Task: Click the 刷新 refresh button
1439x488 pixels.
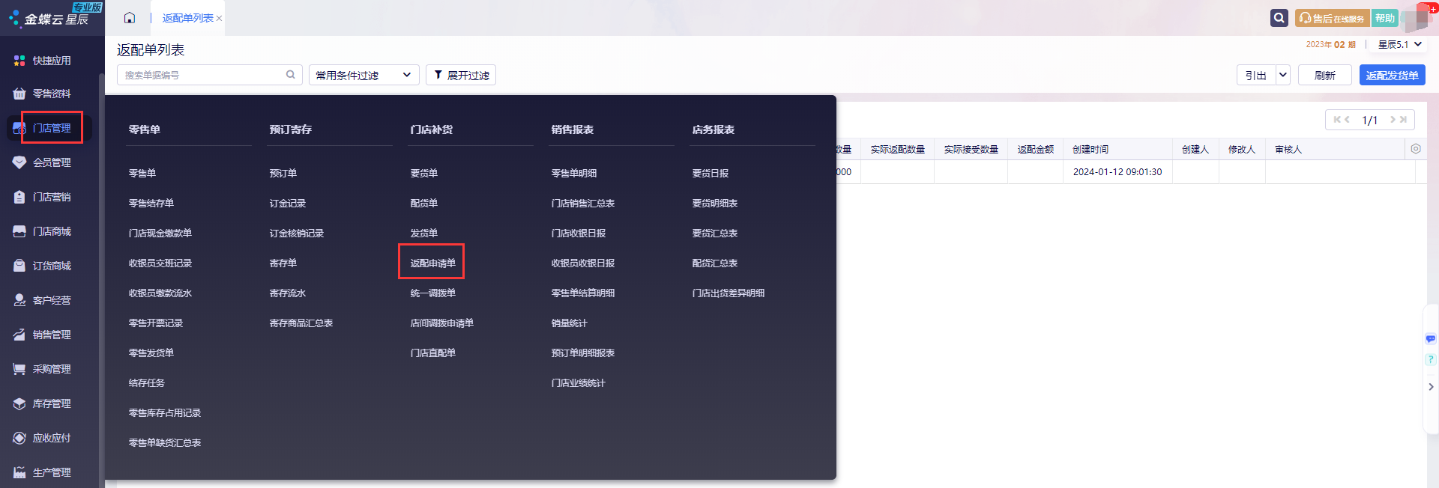Action: [x=1324, y=75]
